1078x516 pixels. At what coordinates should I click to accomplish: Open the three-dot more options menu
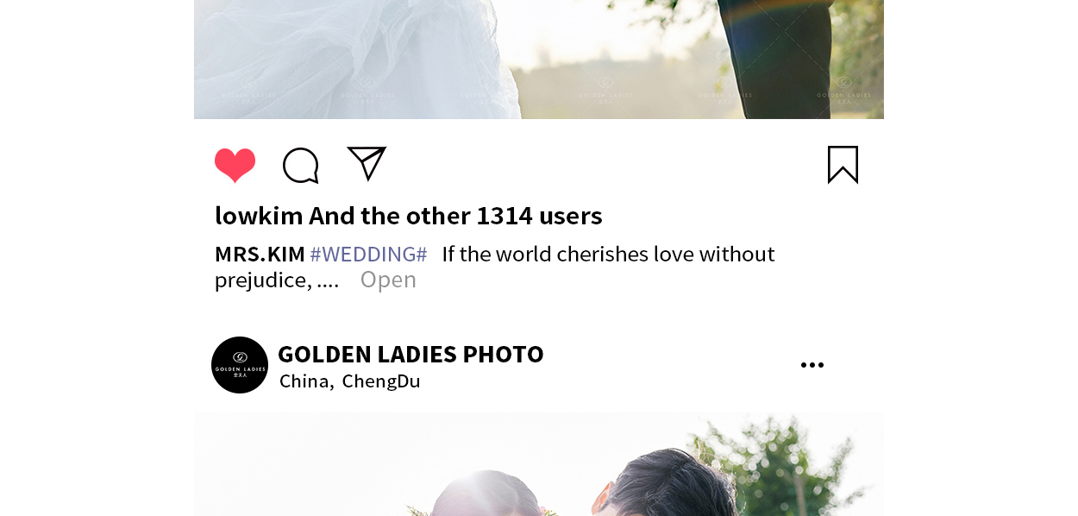coord(812,365)
